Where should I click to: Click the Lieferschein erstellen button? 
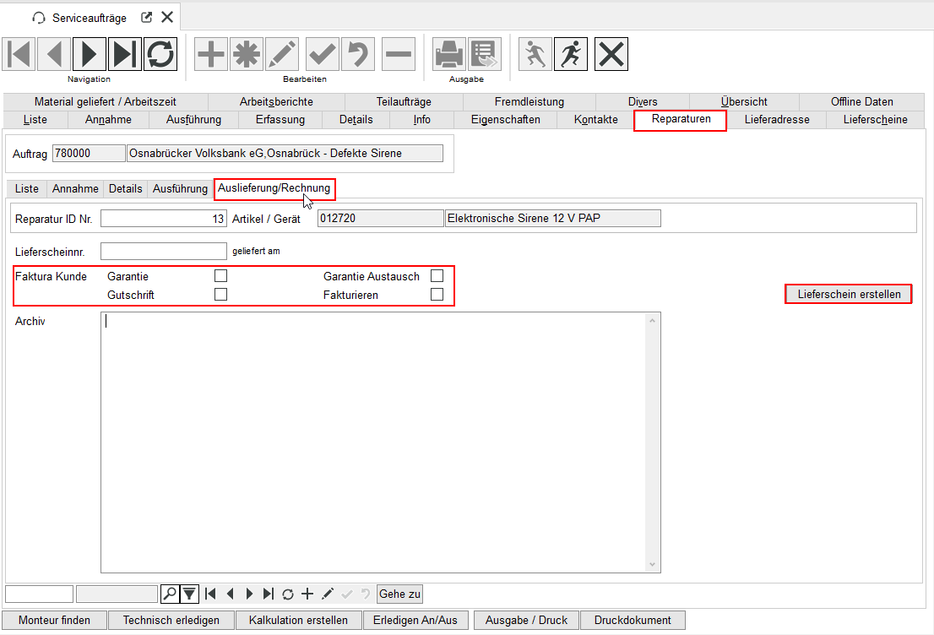(x=849, y=294)
